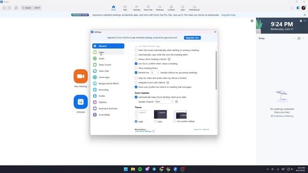The width and height of the screenshot is (308, 173).
Task: Open the Home tab in Zoom
Action: pyautogui.click(x=114, y=8)
